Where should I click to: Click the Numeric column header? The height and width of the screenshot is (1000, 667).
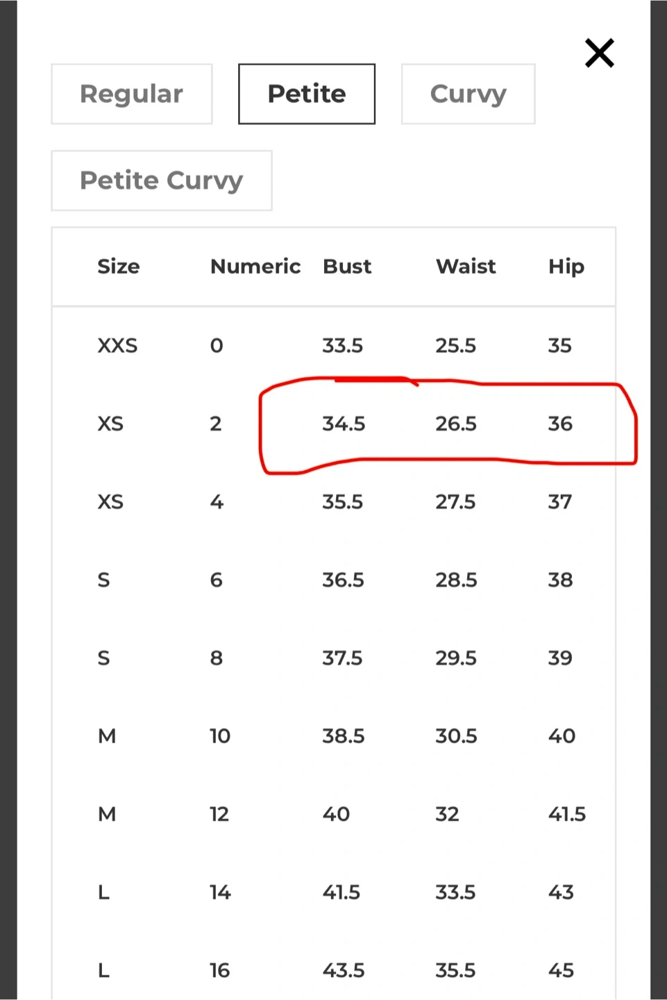point(255,267)
